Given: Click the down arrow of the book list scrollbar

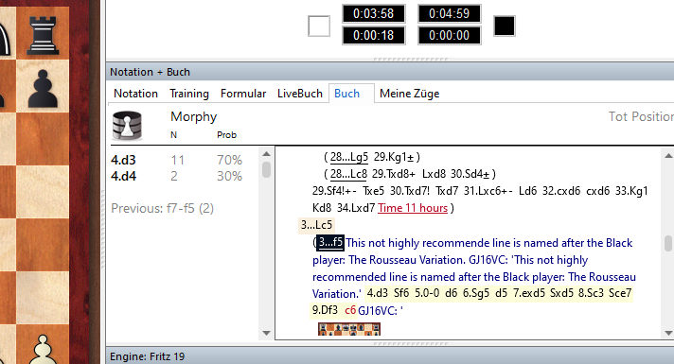Looking at the screenshot, I should click(266, 333).
